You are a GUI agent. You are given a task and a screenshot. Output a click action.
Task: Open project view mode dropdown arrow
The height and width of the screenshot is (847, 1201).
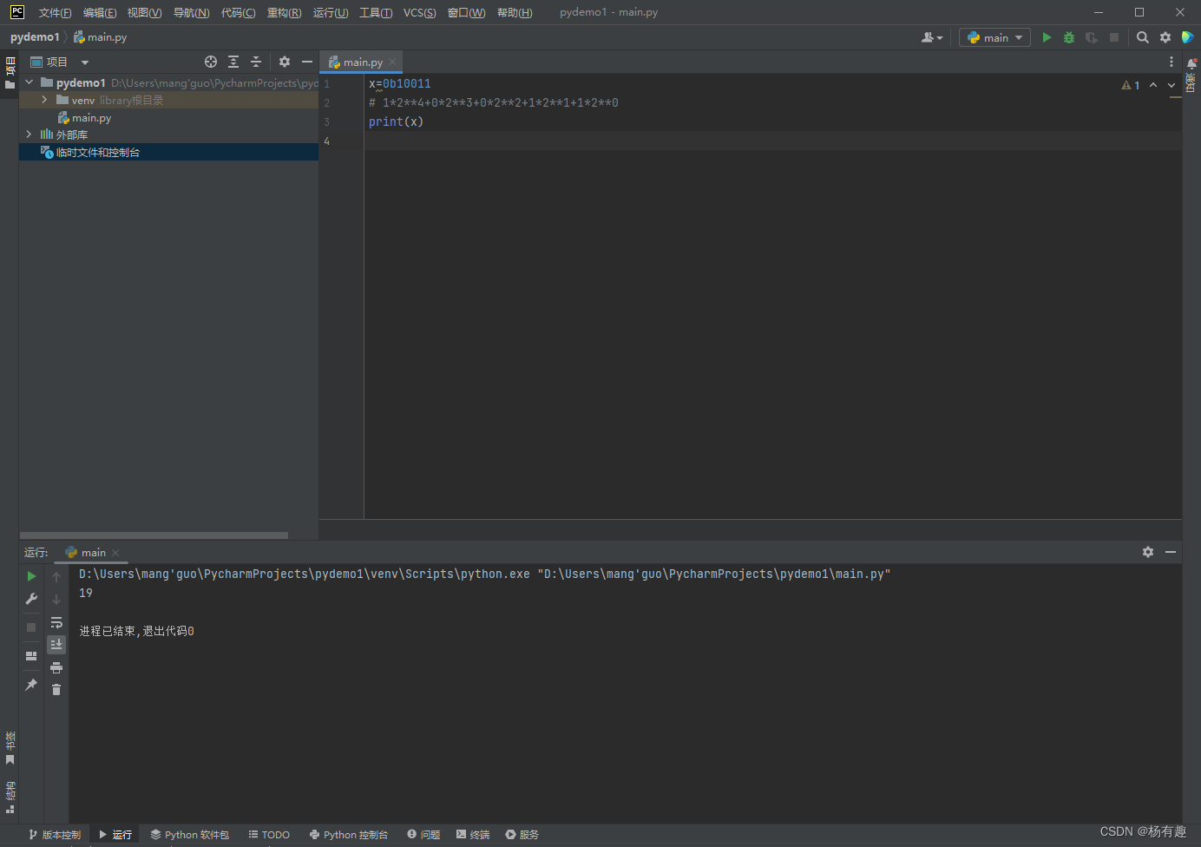[x=85, y=62]
